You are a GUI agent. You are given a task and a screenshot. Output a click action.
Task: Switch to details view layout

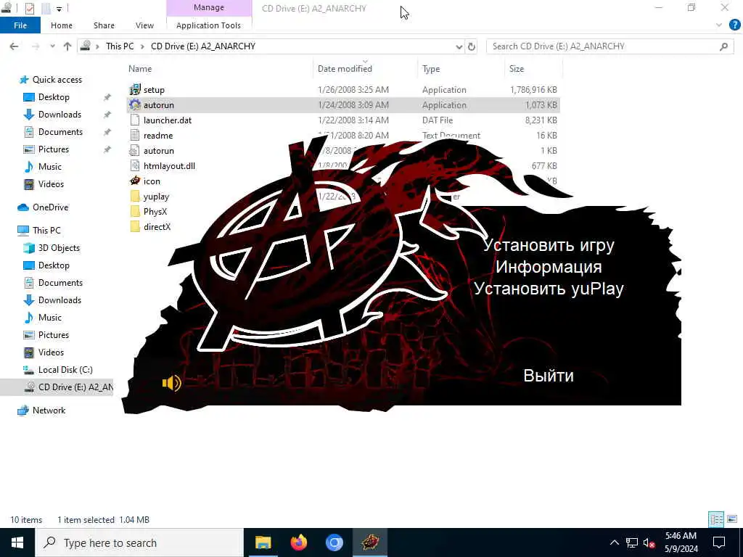[x=716, y=519]
